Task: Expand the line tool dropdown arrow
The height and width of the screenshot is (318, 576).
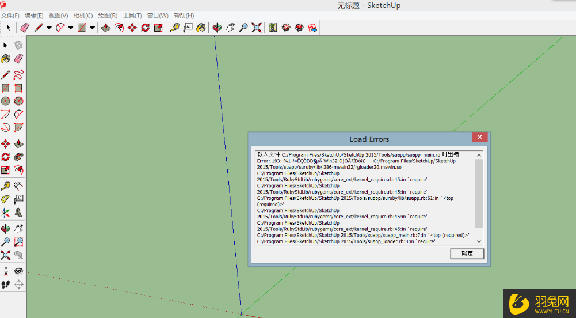Action: click(49, 28)
